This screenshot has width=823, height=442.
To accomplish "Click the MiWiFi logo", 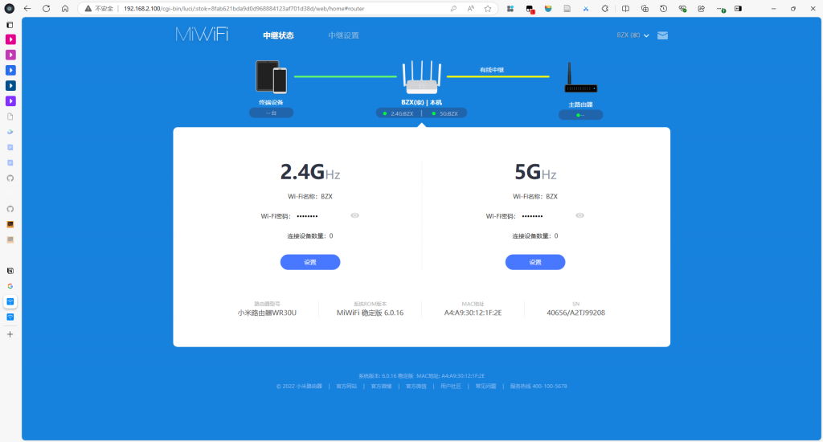I will [x=202, y=35].
